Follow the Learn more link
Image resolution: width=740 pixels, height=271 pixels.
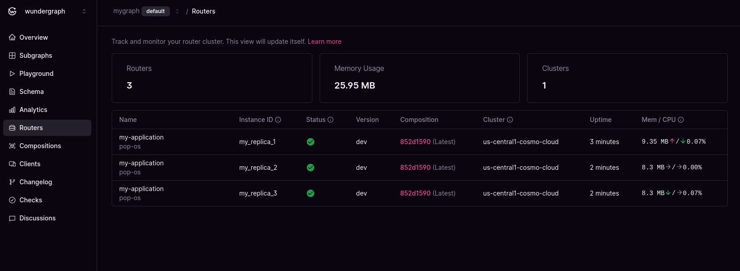[x=325, y=42]
